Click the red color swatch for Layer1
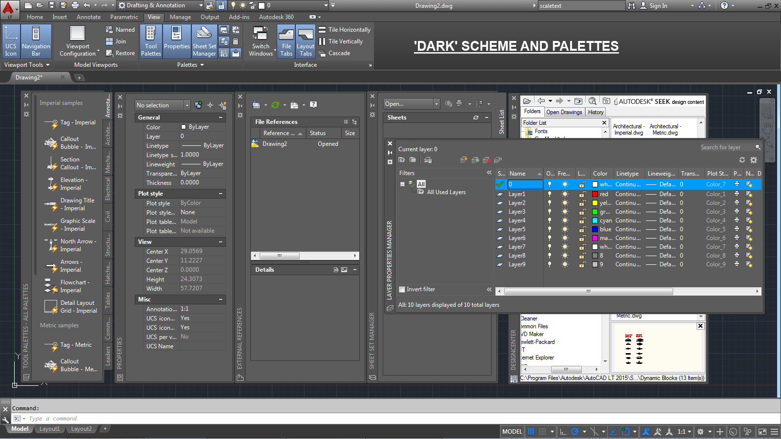This screenshot has width=781, height=439. pyautogui.click(x=595, y=194)
